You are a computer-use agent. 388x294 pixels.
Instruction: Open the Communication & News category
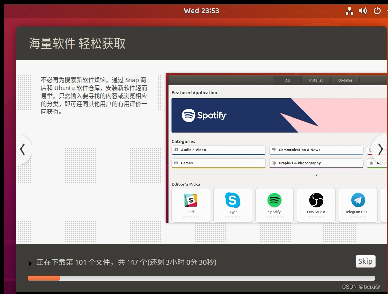click(x=316, y=150)
